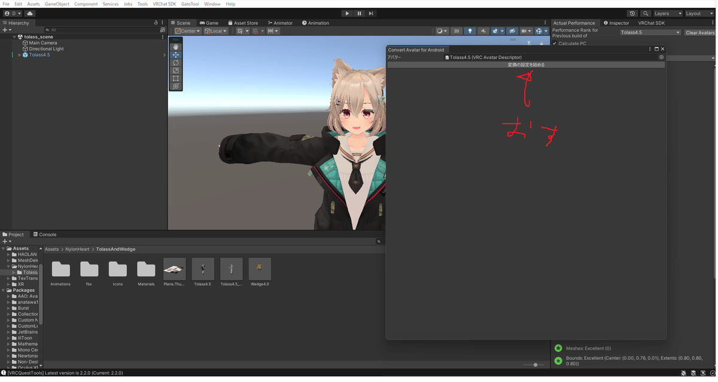Viewport: 718px width, 382px height.
Task: Open Hierarchy create plus dropdown
Action: click(7, 30)
